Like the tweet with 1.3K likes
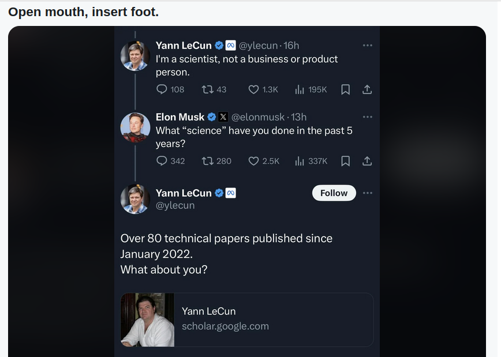This screenshot has height=357, width=501. 253,89
